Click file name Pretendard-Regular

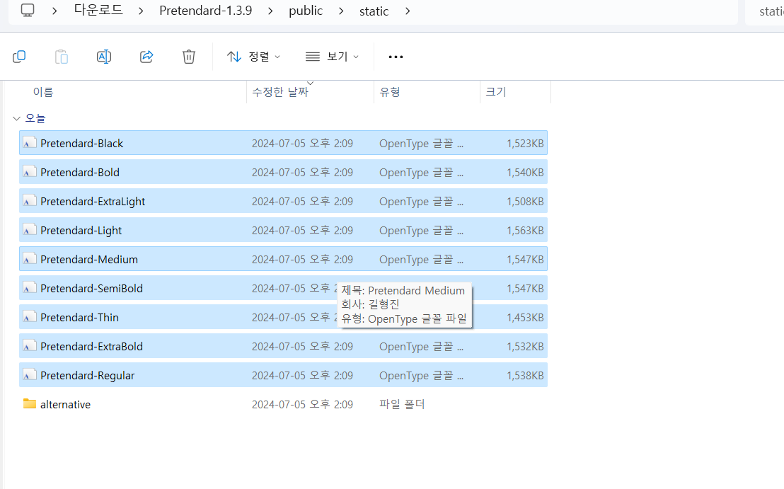pyautogui.click(x=88, y=376)
